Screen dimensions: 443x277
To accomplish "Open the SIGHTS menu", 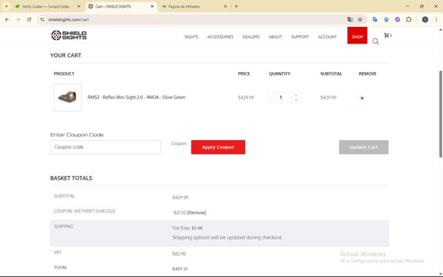I will coord(191,37).
